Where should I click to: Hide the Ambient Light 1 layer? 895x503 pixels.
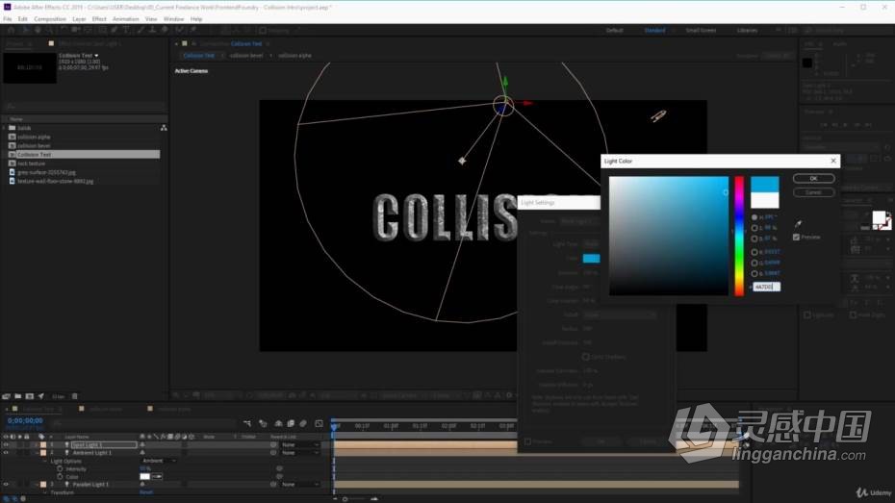[x=6, y=453]
